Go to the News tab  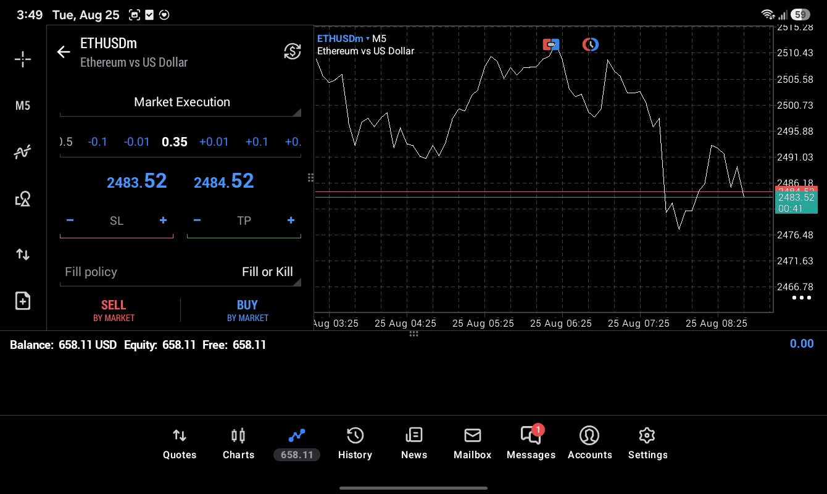(413, 444)
